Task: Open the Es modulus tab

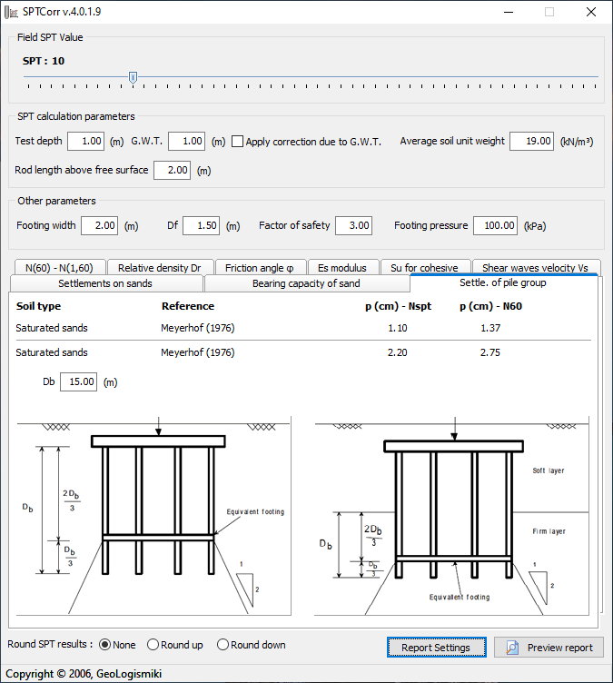Action: coord(342,268)
